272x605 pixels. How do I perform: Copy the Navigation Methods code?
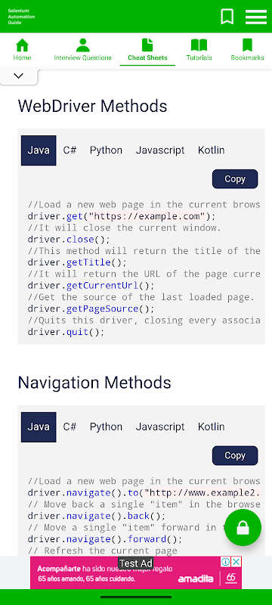[235, 456]
